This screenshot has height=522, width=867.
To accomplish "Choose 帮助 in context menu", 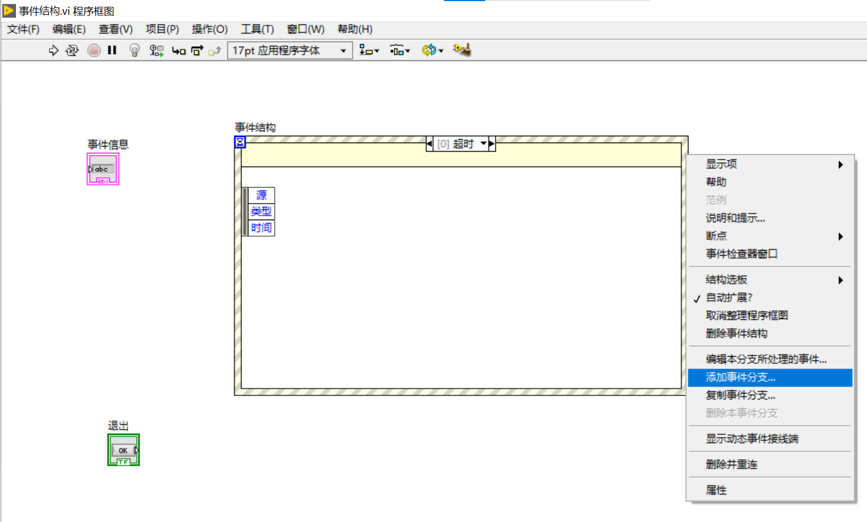I will pos(770,182).
